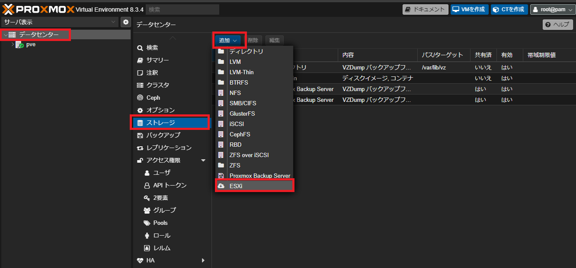Open the root@pam user menu

tap(553, 9)
